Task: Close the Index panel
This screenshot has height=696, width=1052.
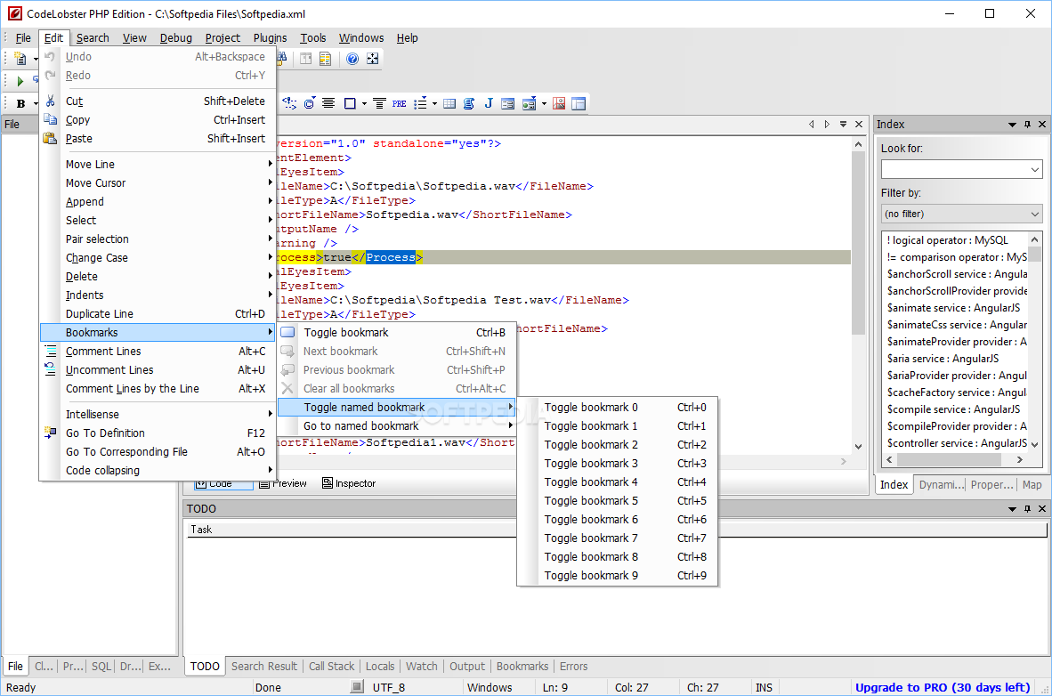Action: point(1042,125)
